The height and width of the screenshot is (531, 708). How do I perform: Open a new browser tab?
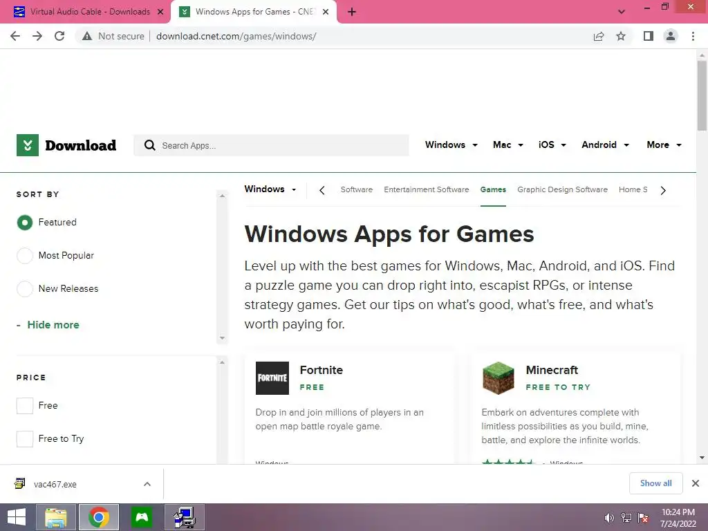[x=352, y=12]
